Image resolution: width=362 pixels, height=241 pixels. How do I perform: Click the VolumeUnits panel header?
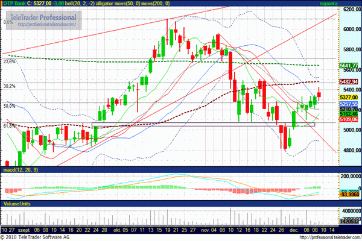pyautogui.click(x=17, y=204)
